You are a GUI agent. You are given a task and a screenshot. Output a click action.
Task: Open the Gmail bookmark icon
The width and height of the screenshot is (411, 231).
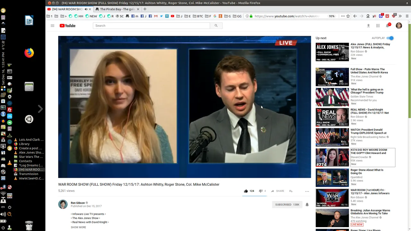coord(156,16)
